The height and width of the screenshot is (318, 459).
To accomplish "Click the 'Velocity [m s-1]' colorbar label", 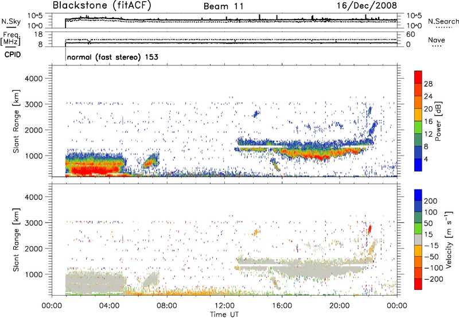I will (x=449, y=239).
